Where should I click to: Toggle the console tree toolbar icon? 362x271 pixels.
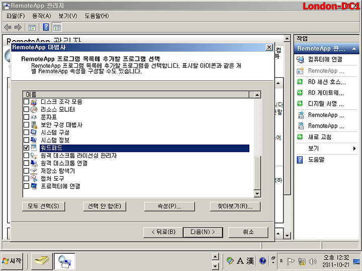coord(32,28)
